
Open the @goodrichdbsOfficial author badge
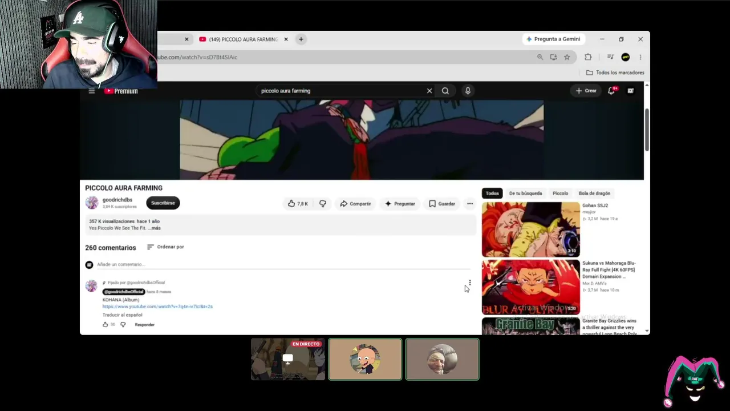tap(124, 292)
